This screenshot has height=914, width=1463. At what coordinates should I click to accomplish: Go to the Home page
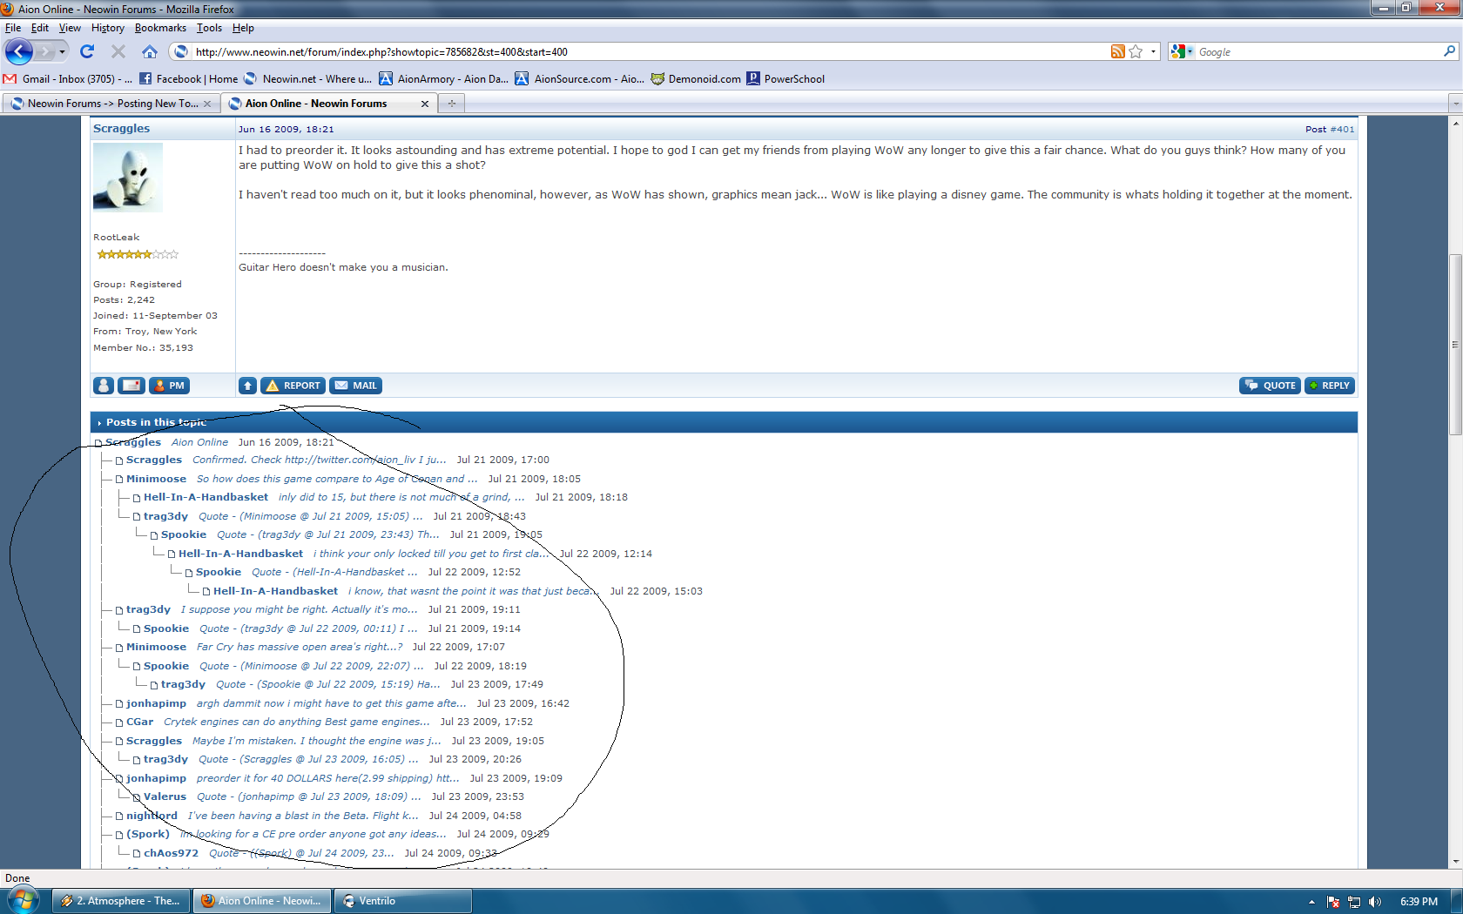tap(150, 51)
